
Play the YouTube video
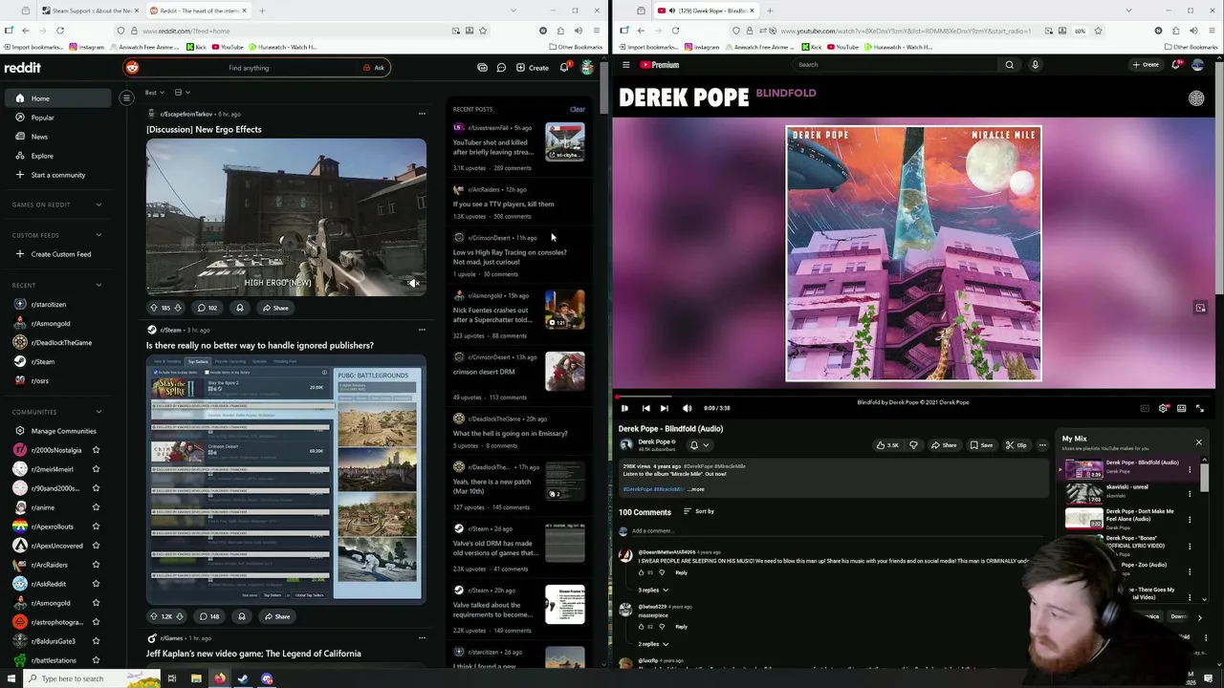pos(624,408)
